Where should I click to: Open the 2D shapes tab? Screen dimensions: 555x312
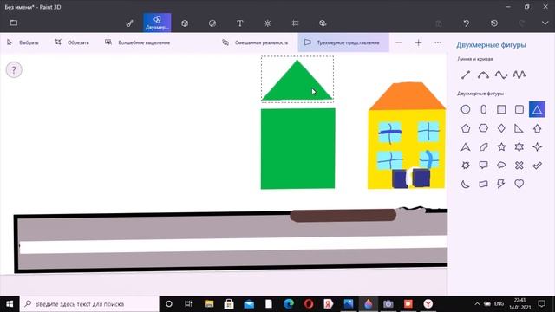point(157,23)
